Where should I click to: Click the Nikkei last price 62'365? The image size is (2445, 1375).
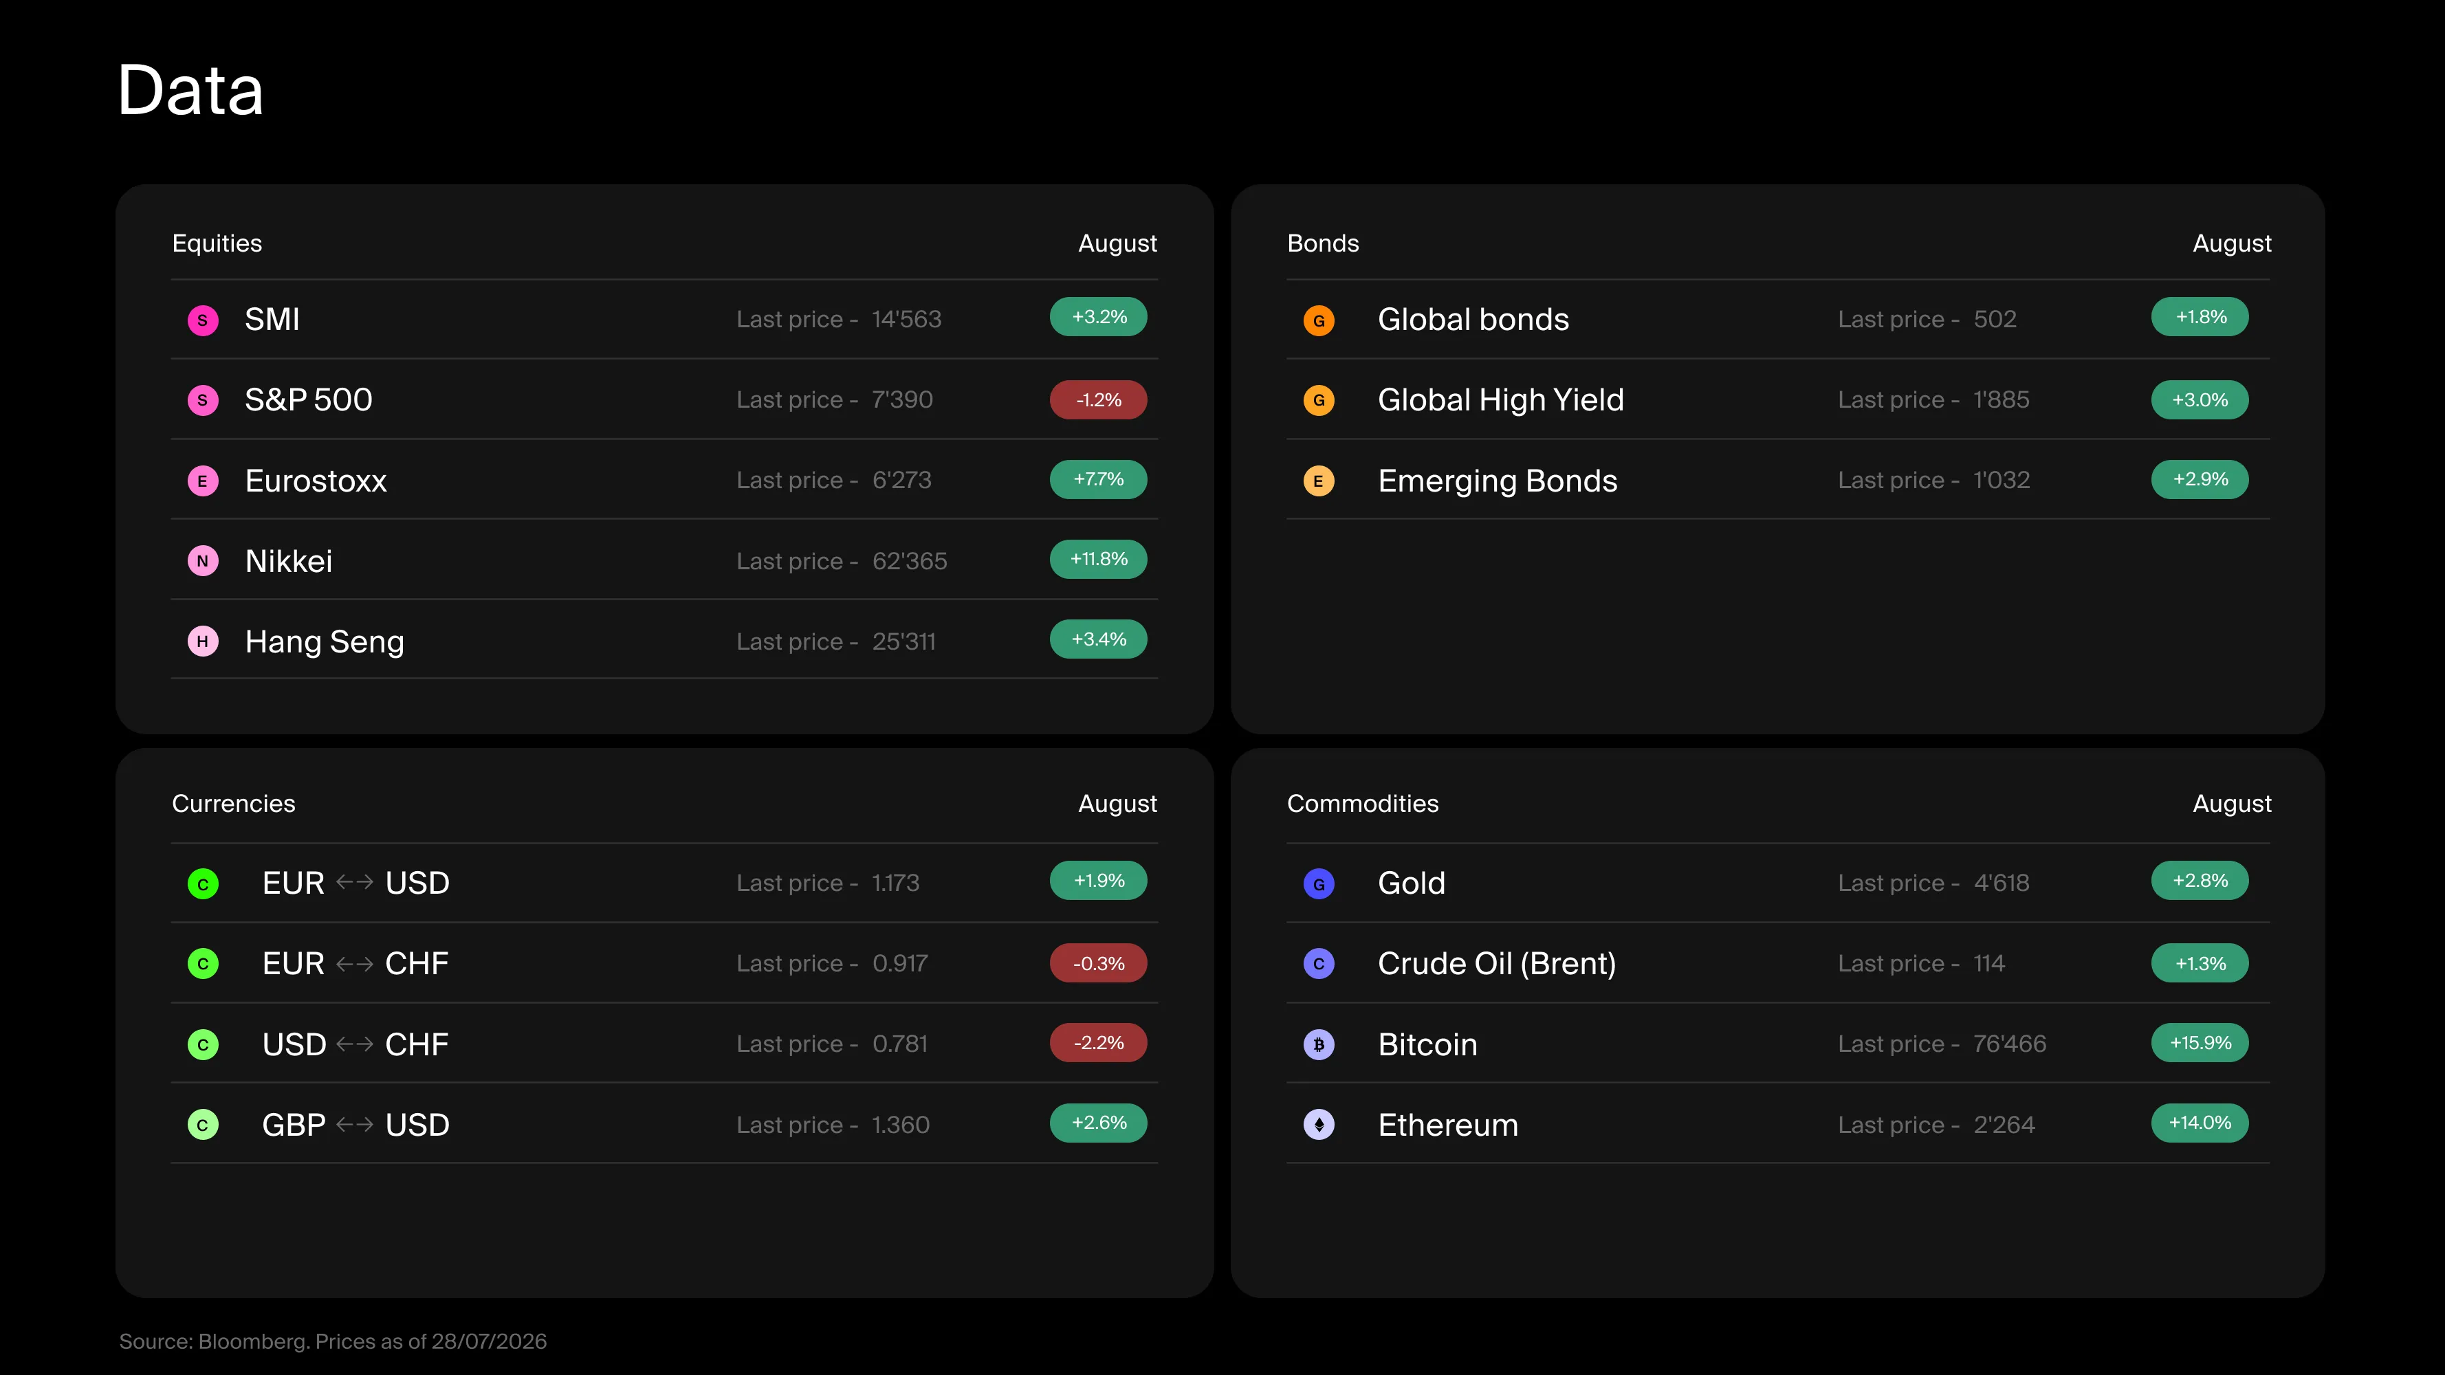point(909,561)
